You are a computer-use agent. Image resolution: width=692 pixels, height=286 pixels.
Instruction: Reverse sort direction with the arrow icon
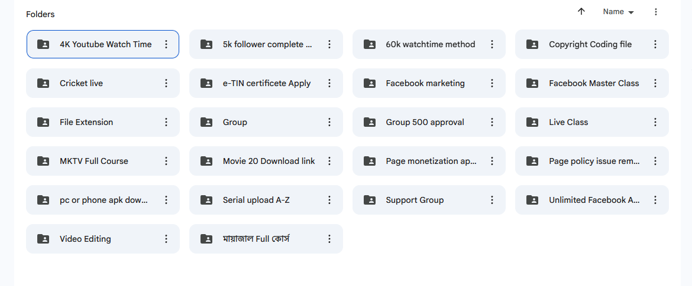[x=581, y=12]
